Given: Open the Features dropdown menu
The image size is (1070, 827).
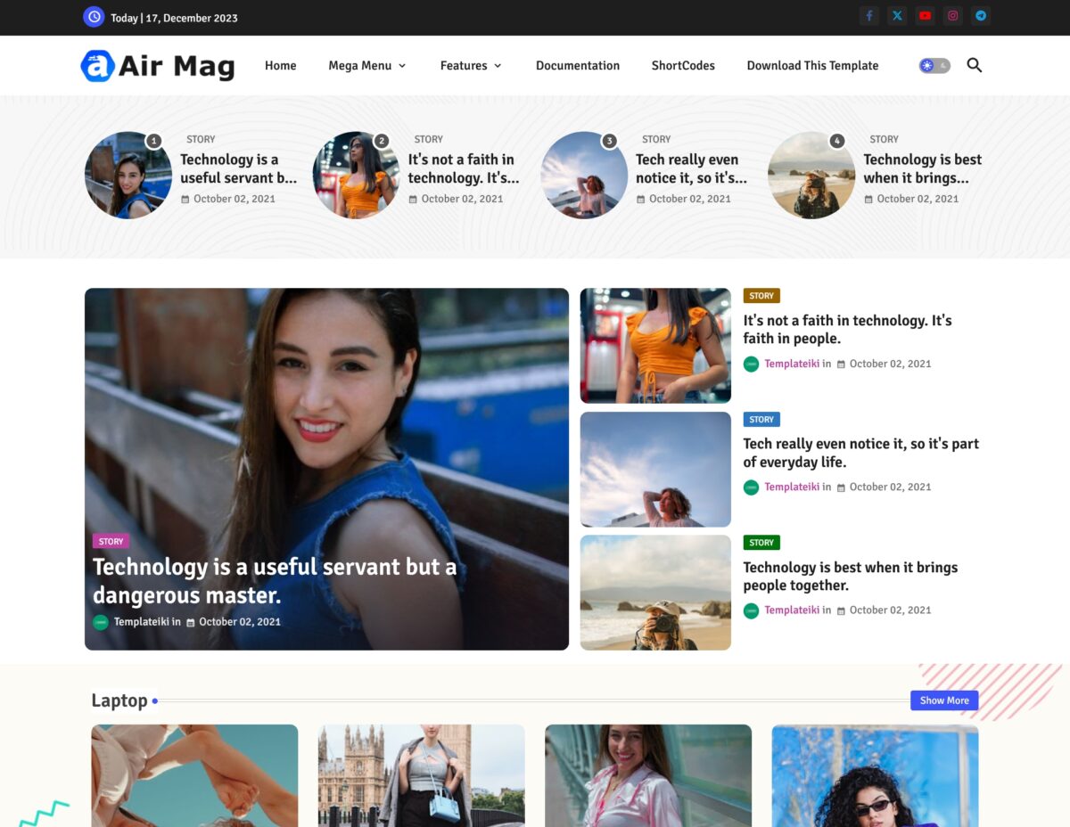Looking at the screenshot, I should point(470,65).
